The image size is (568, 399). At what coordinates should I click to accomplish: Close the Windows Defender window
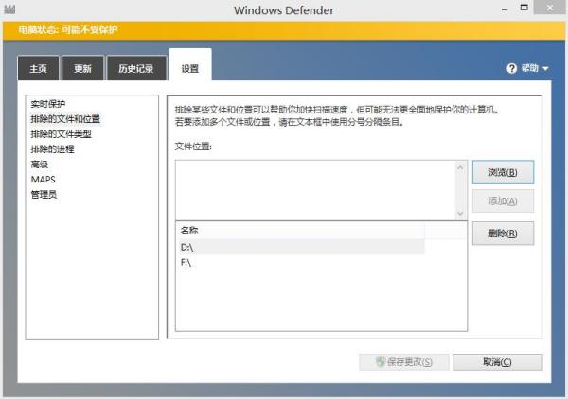click(x=549, y=8)
